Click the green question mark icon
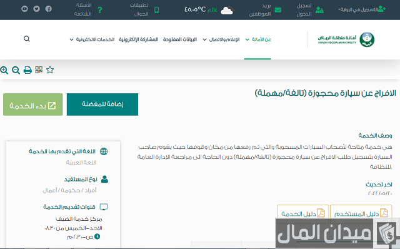The width and height of the screenshot is (400, 249). click(x=100, y=10)
